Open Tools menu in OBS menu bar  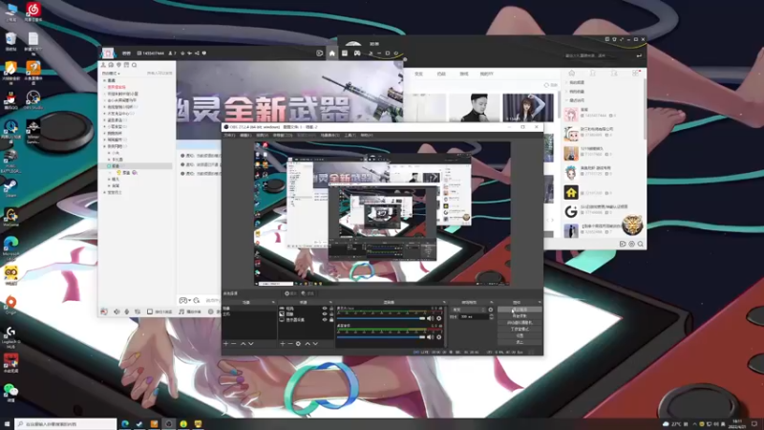350,135
